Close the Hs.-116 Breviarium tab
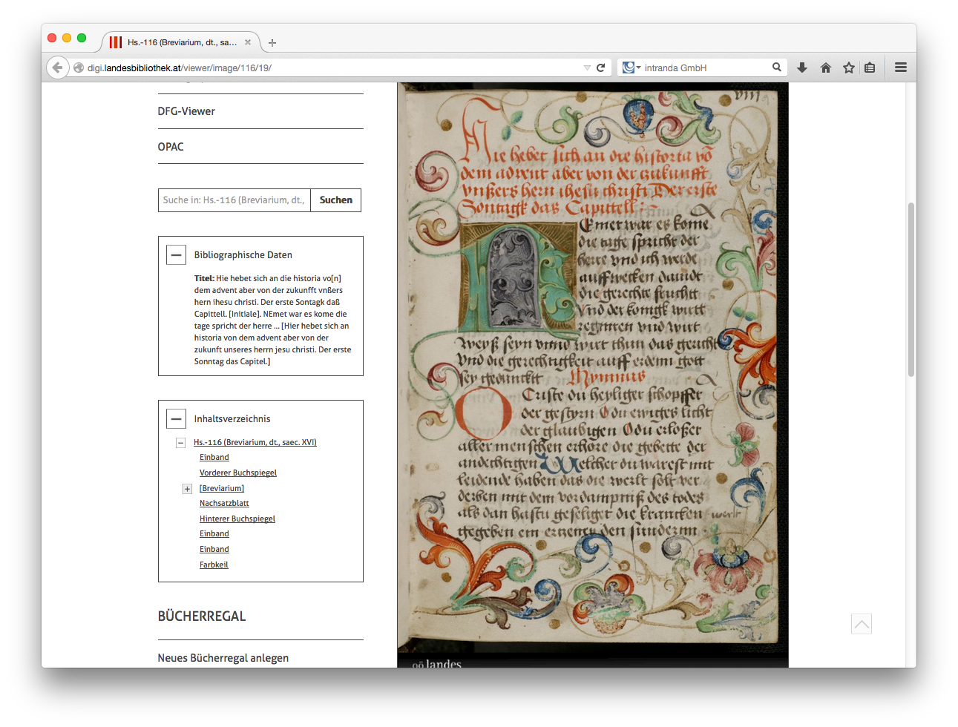Image resolution: width=958 pixels, height=727 pixels. 248,42
